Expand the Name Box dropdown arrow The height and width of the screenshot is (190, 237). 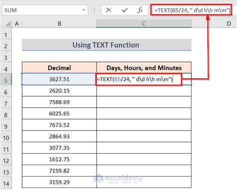click(x=83, y=10)
